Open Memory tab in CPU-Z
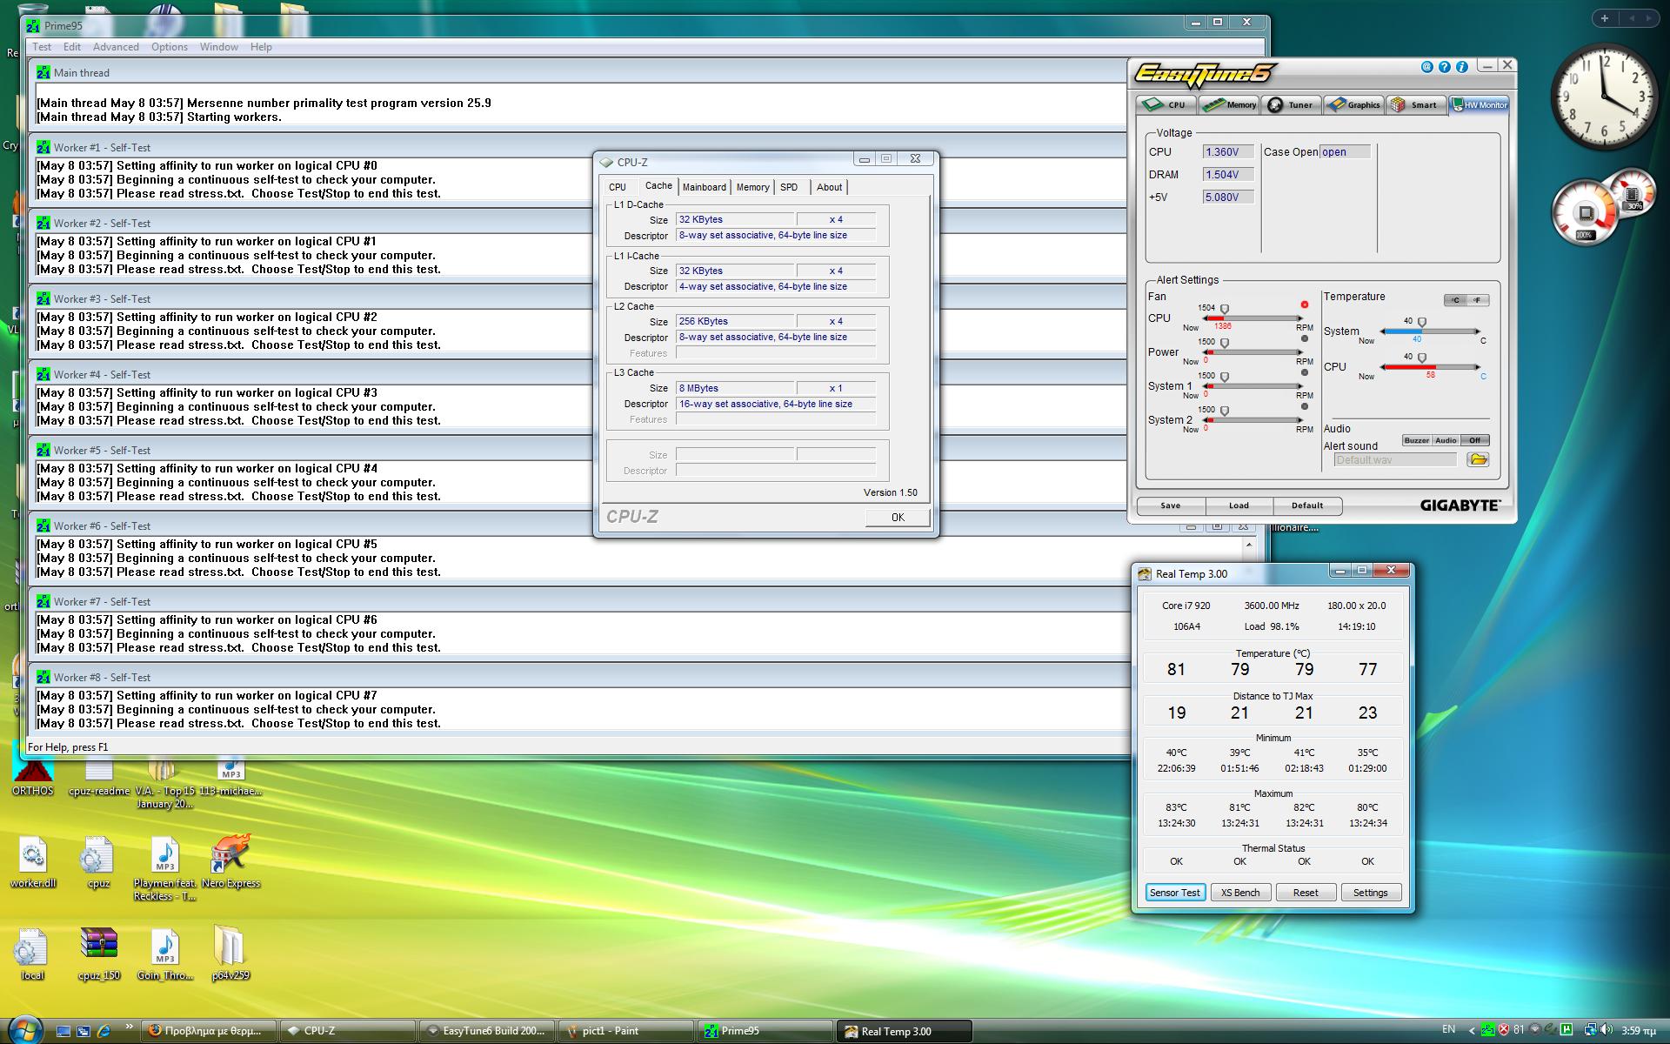This screenshot has width=1670, height=1044. click(752, 187)
